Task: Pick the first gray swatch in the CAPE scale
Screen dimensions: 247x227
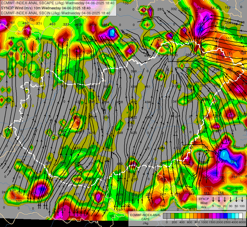Action: pos(165,216)
